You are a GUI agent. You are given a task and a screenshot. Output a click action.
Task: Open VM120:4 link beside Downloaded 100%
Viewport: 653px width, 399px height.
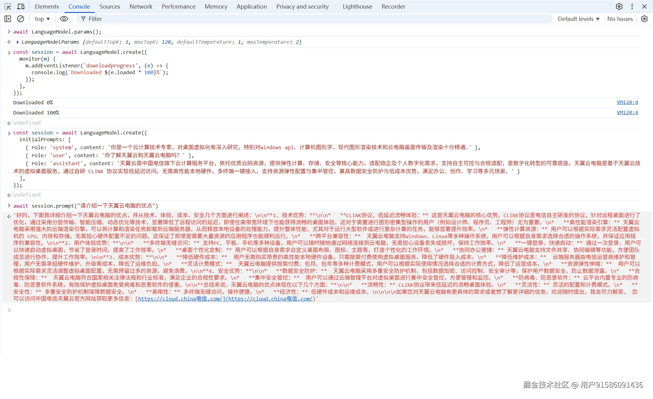627,113
